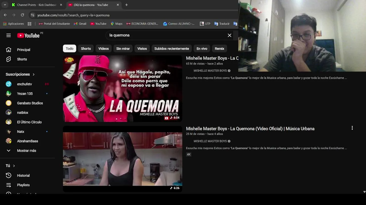Select the Subidos recientemente filter chip
Viewport: 366px width, 205px height.
(x=172, y=49)
